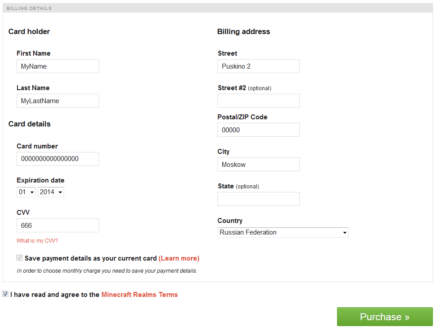Uncheck the agree to terms checkbox

(5, 294)
